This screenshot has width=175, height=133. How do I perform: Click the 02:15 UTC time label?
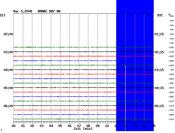(159, 52)
